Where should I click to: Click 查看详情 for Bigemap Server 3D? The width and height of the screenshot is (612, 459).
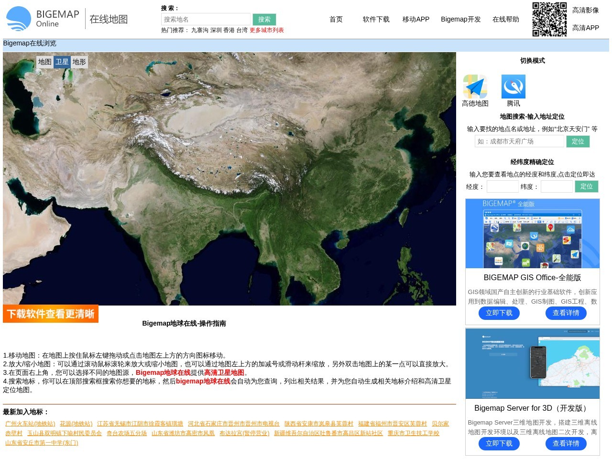566,444
